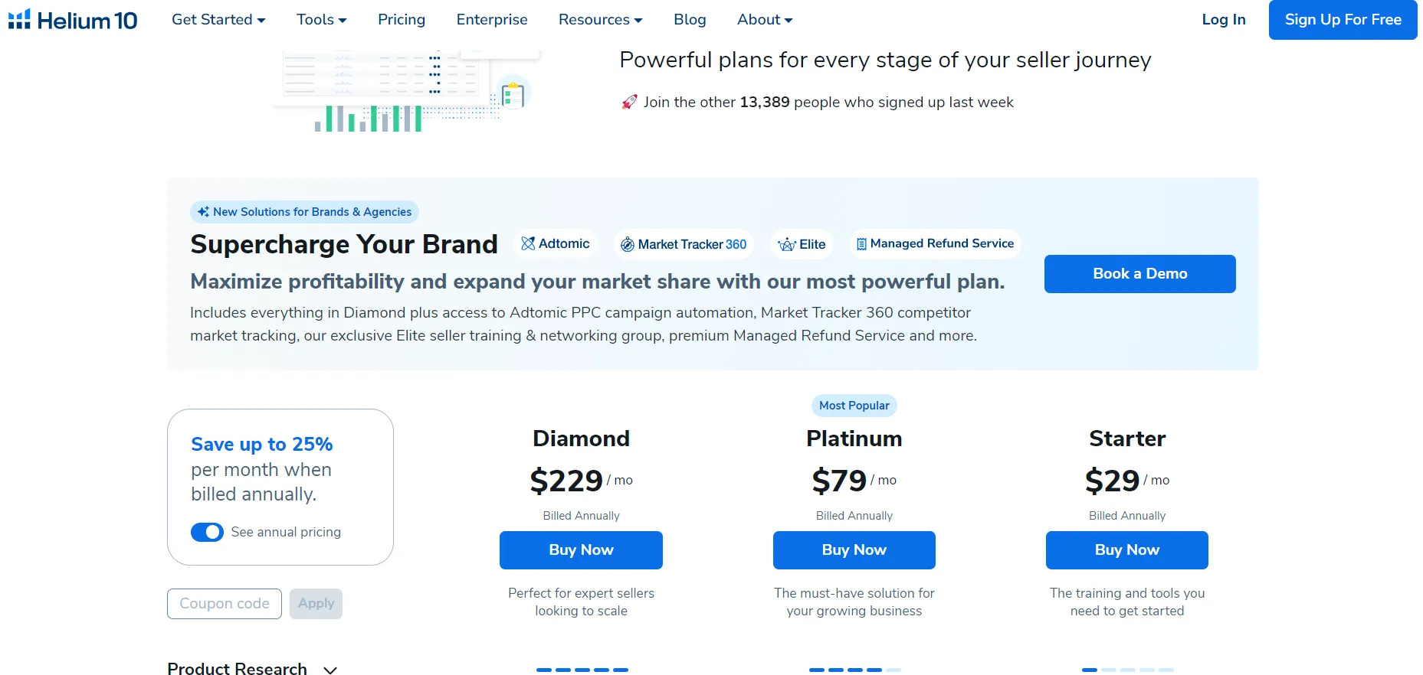
Task: Click the Coupon code input field
Action: [x=225, y=604]
